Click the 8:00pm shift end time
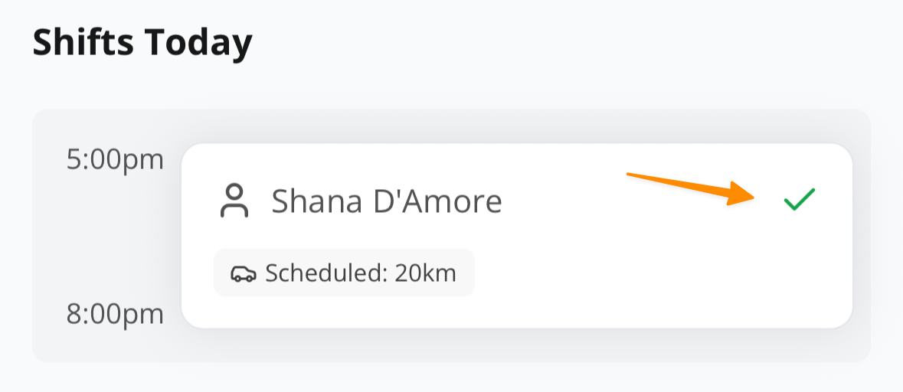Viewport: 903px width, 392px height. point(115,314)
